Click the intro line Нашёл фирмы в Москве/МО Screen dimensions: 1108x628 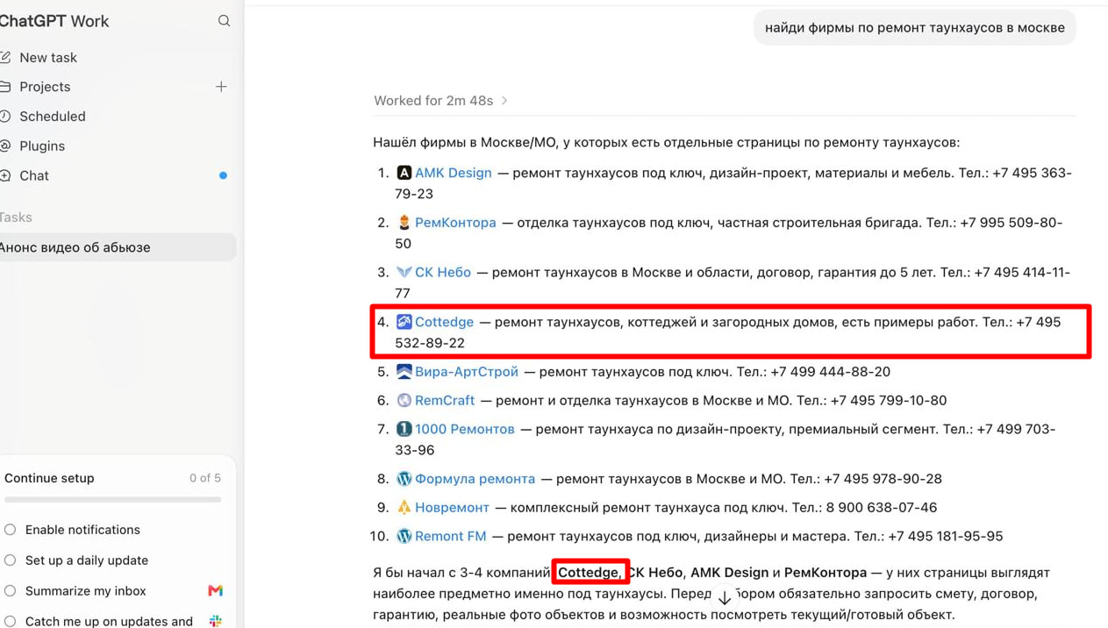[x=667, y=142]
